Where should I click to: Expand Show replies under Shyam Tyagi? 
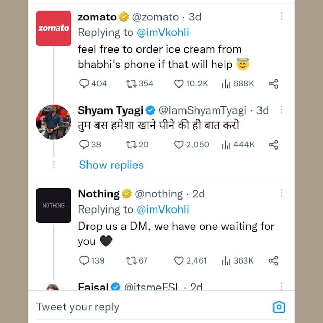111,165
